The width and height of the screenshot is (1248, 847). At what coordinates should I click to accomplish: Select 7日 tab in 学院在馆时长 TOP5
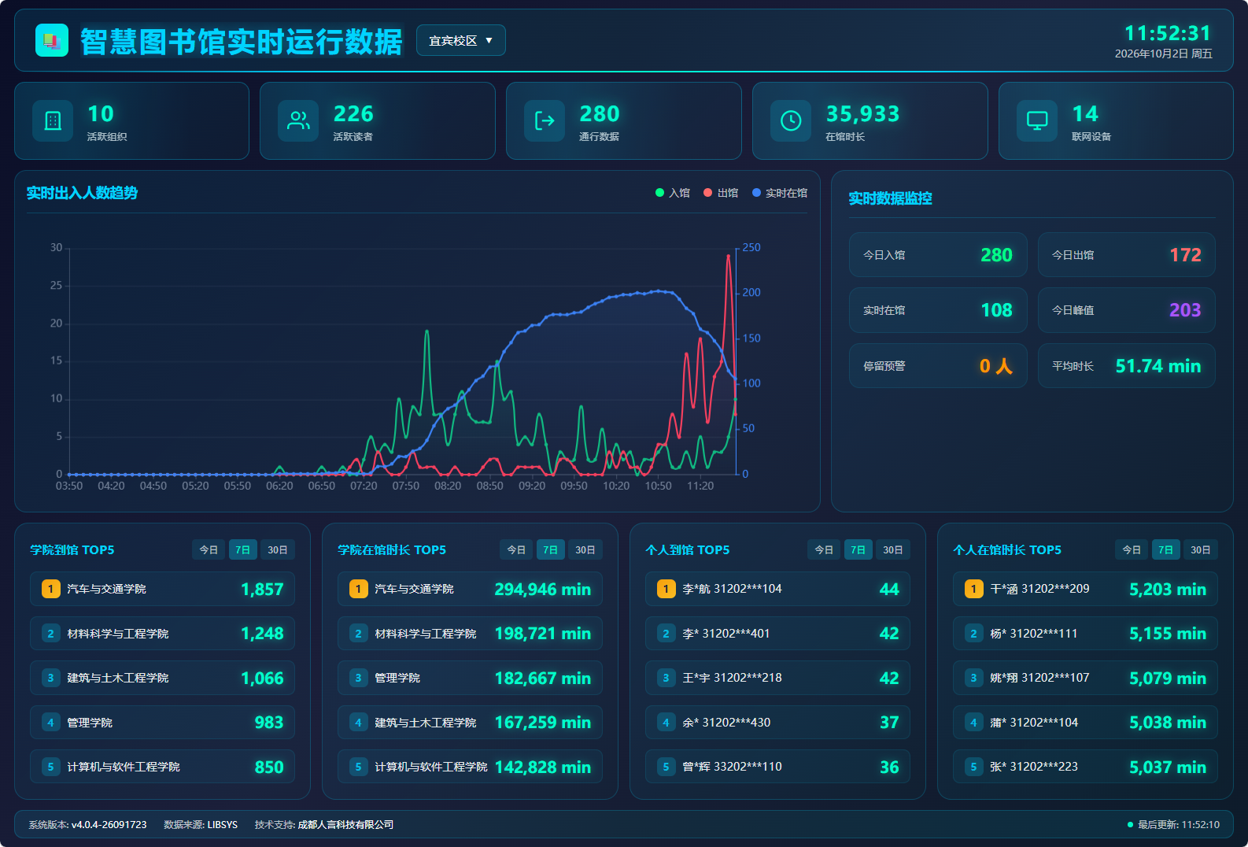click(551, 549)
